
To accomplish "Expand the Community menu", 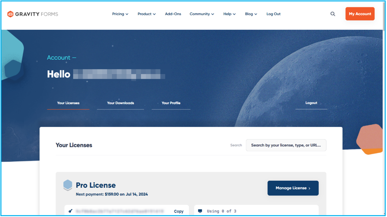I will pyautogui.click(x=202, y=14).
